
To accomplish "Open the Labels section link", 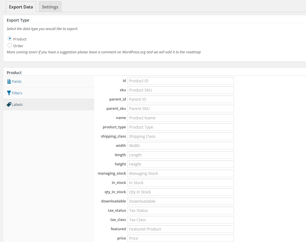I will [x=17, y=104].
